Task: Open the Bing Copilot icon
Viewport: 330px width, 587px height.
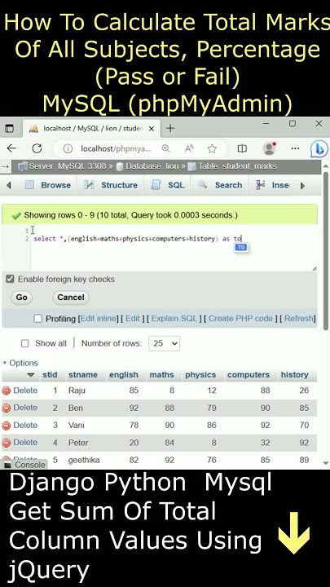Action: pos(319,148)
